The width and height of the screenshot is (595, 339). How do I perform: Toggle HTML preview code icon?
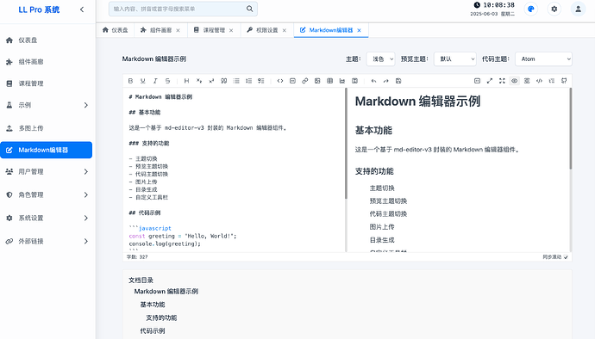(539, 81)
